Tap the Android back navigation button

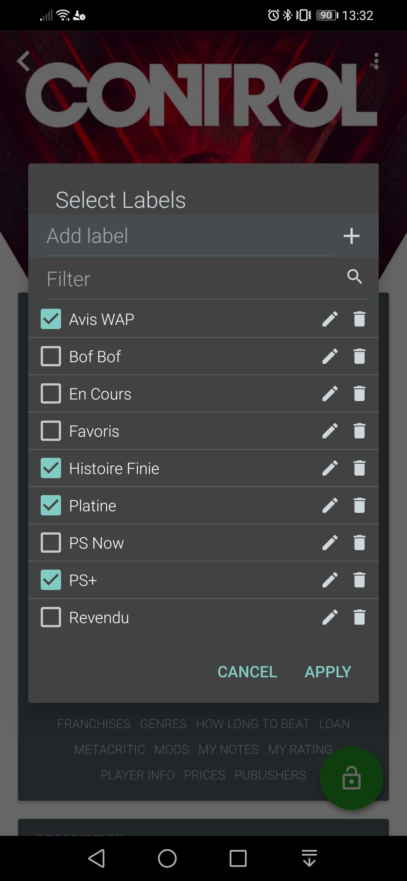pos(96,858)
